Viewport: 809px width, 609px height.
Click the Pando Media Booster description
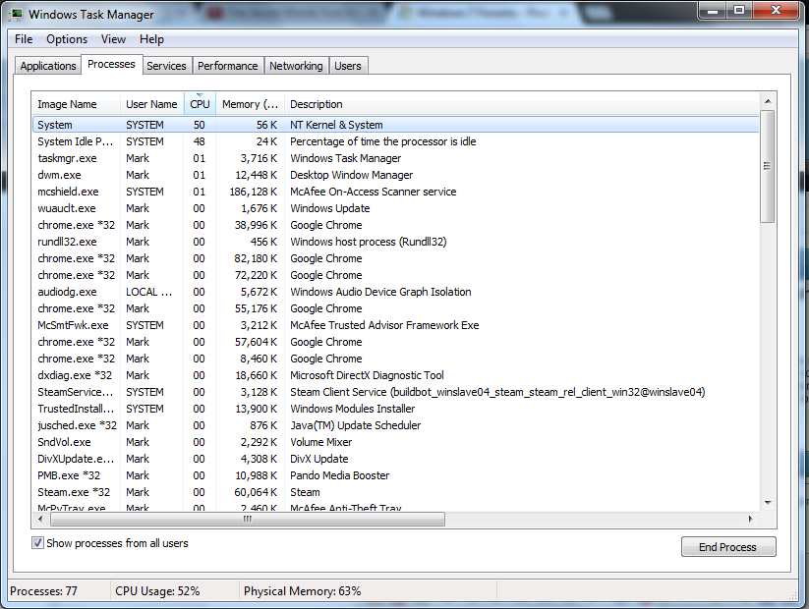pos(339,475)
